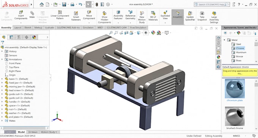258x138 pixels.
Task: Expand the fixed jaw<1> component
Action: click(2, 82)
